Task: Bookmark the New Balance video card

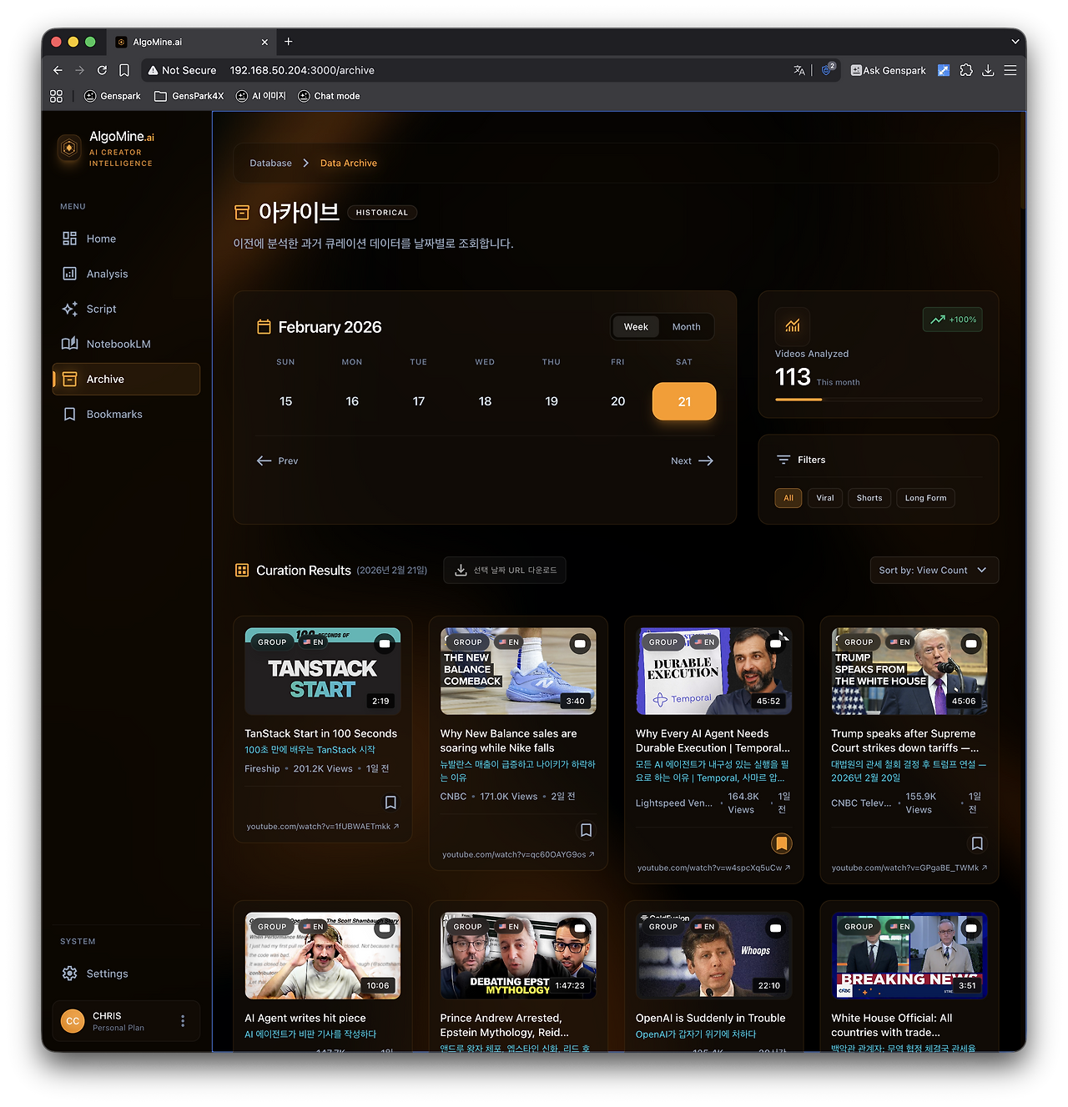Action: 586,830
